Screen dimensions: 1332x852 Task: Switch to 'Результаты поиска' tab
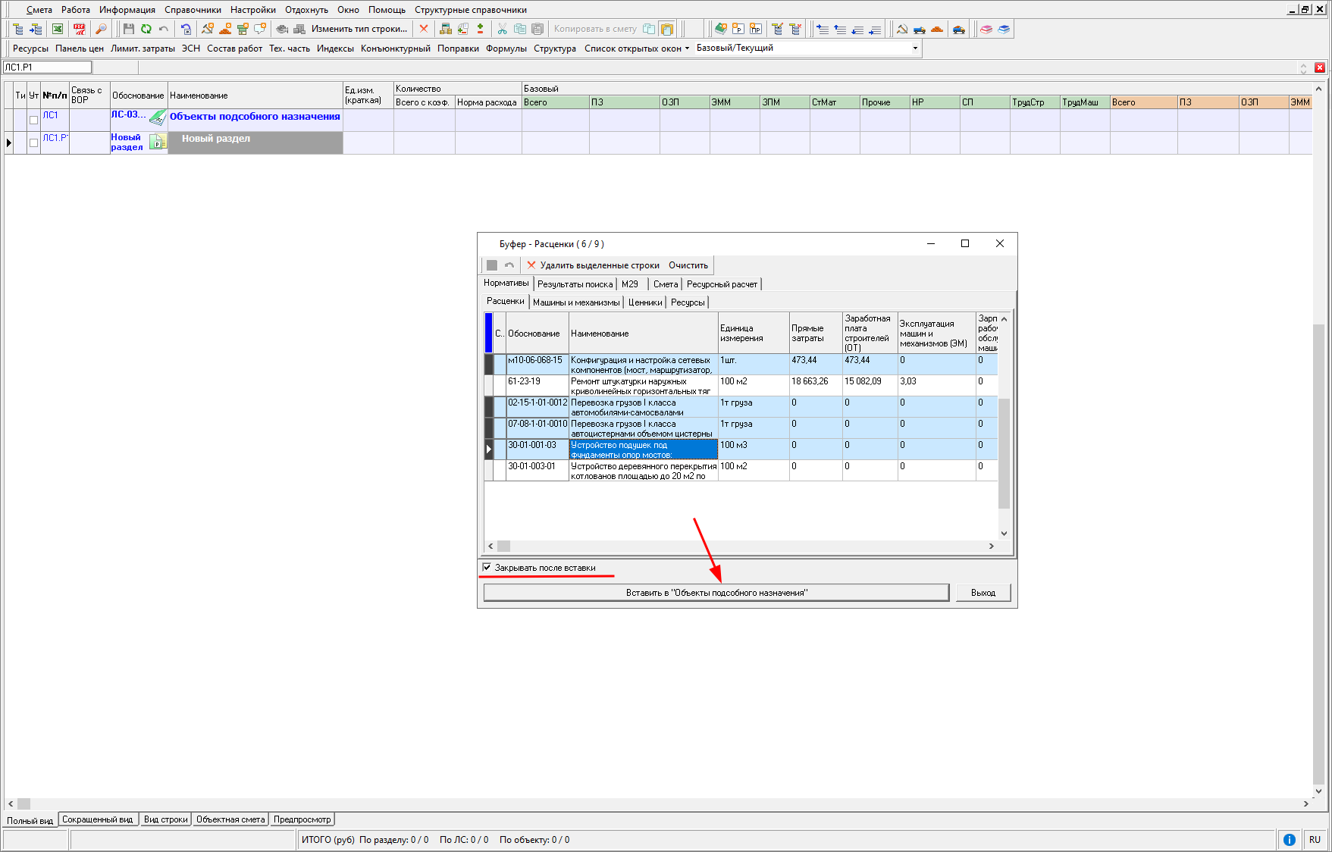(x=575, y=284)
